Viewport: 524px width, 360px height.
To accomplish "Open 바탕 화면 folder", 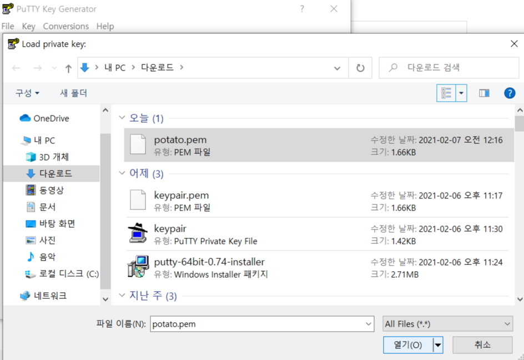I will click(x=51, y=223).
